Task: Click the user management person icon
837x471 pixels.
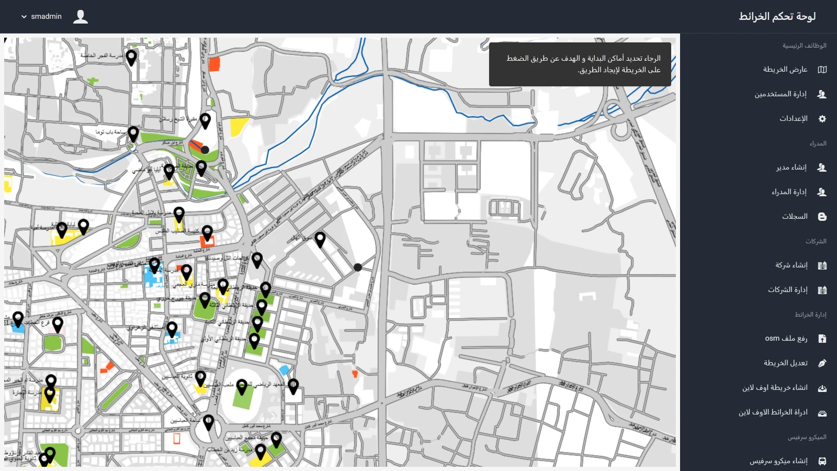Action: 822,94
